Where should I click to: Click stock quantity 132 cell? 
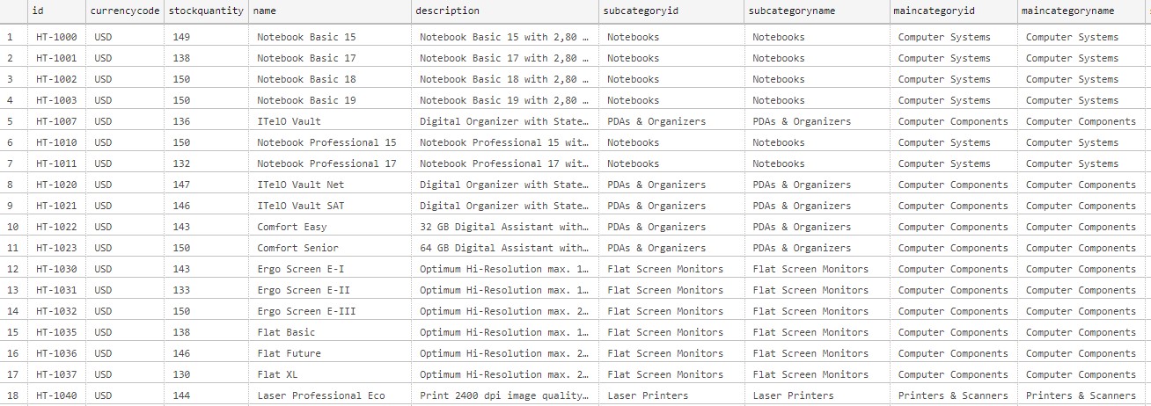tap(206, 163)
